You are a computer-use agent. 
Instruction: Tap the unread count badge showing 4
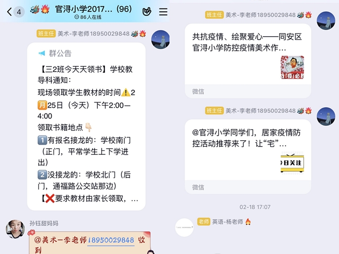19,12
